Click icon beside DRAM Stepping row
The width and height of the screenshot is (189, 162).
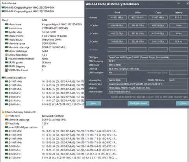(6, 66)
